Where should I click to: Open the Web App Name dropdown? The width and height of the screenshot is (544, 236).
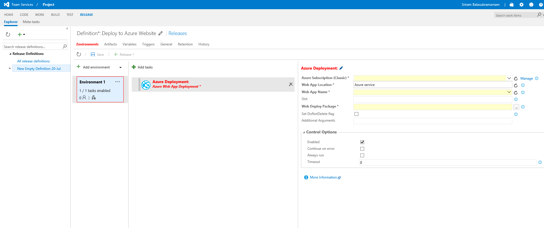point(509,92)
